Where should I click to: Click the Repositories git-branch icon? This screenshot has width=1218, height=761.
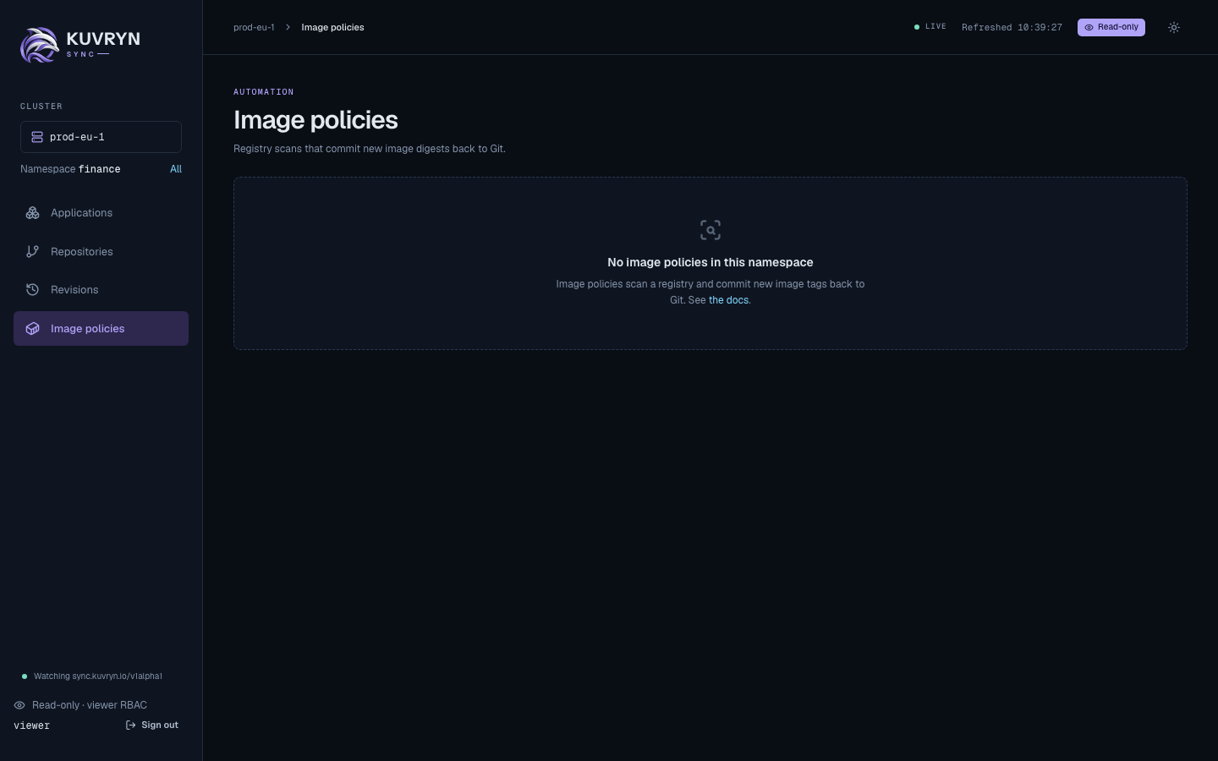tap(33, 252)
